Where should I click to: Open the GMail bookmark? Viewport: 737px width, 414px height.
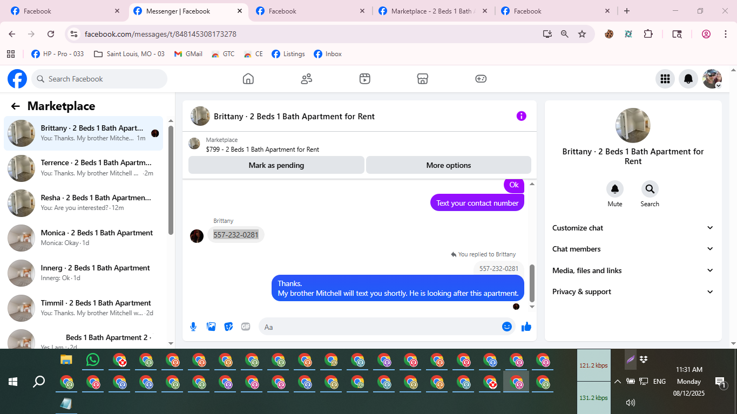tap(188, 54)
